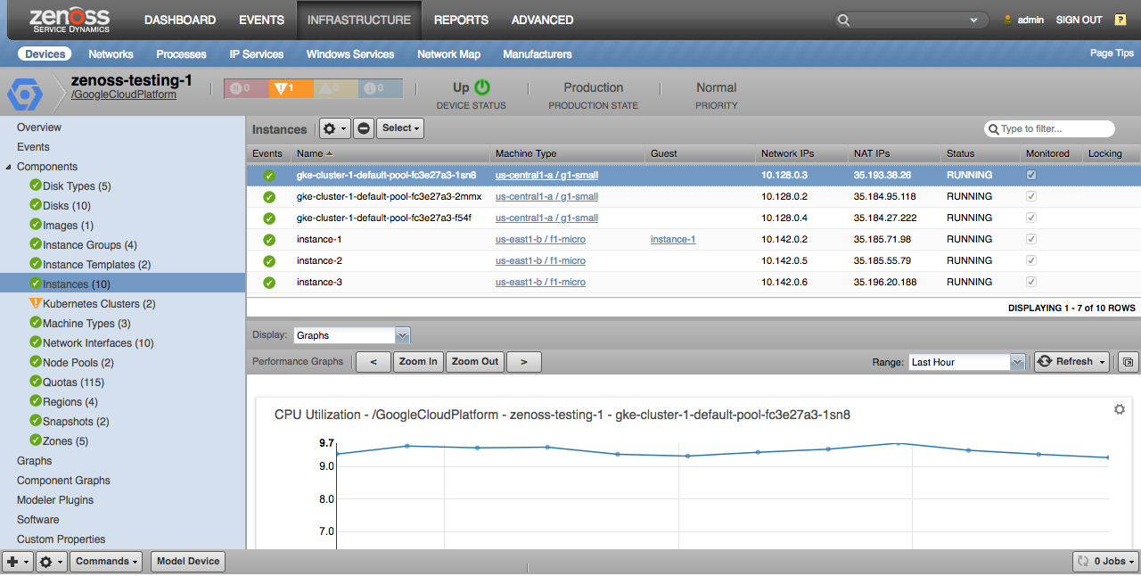The height and width of the screenshot is (576, 1141).
Task: Open the global search options dropdown arrow
Action: click(x=974, y=20)
